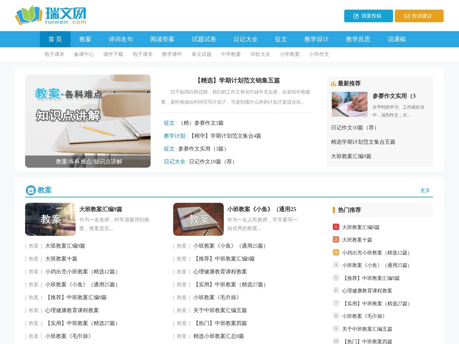Click the 参赛作文实用 recommendation thumbnail
This screenshot has height=344, width=459.
[x=349, y=104]
